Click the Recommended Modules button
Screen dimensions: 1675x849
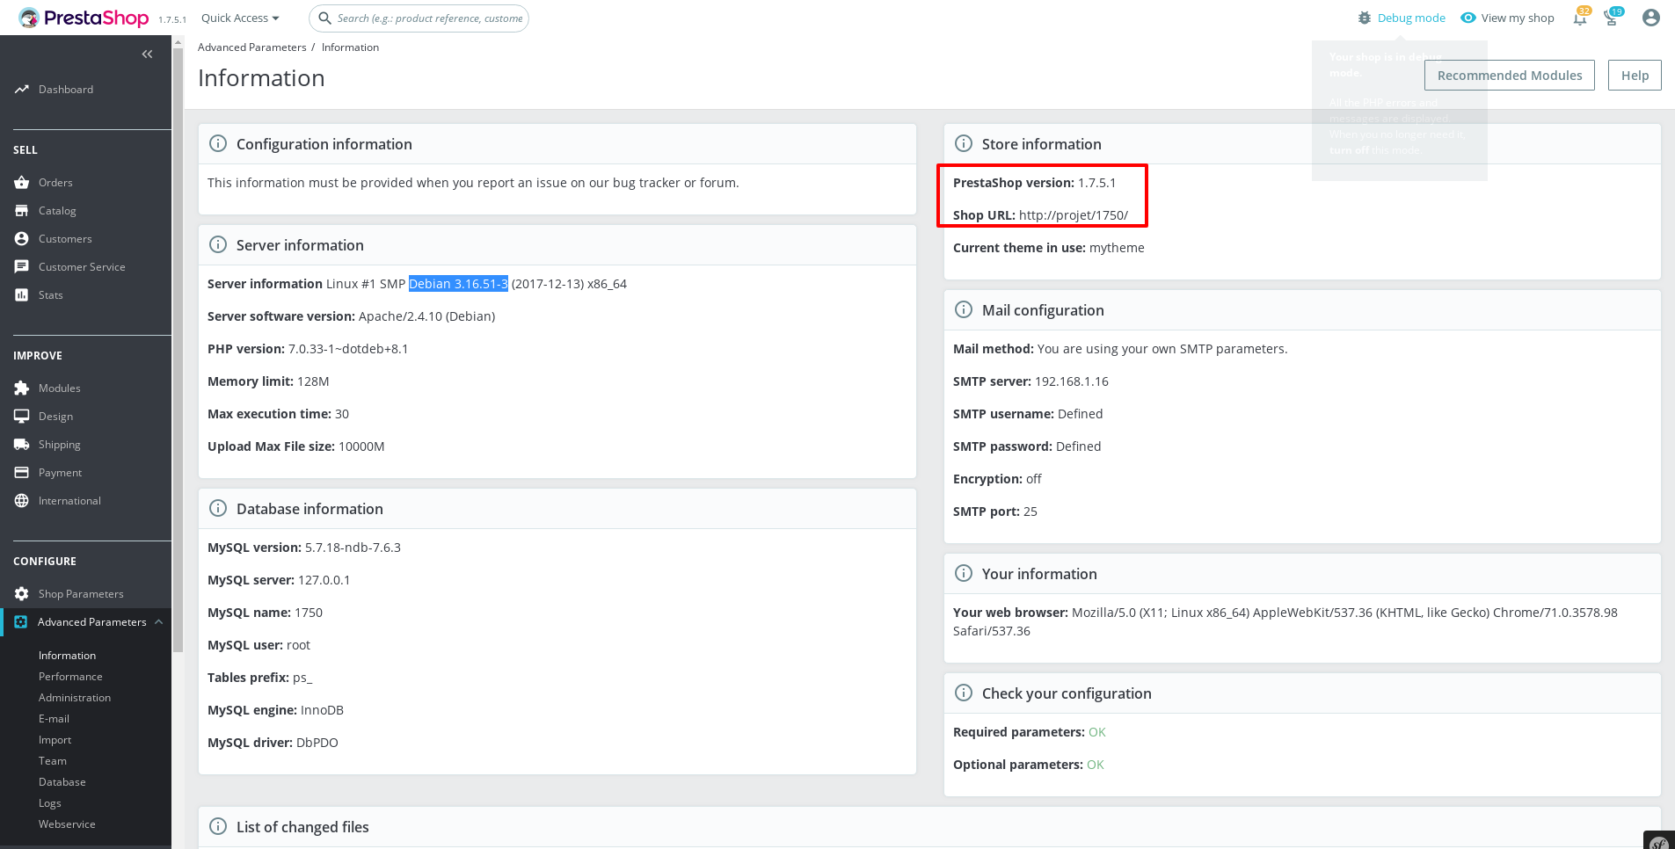point(1510,76)
